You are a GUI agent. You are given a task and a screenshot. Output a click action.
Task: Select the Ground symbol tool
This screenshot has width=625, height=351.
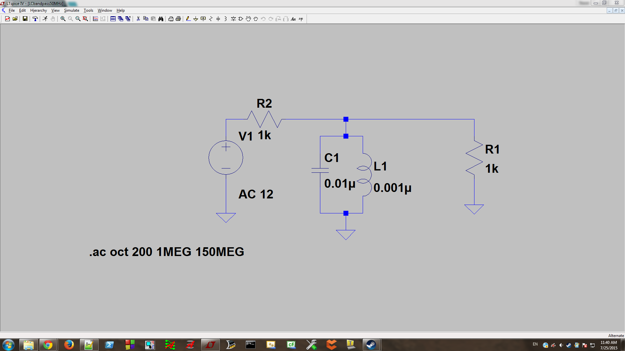click(196, 19)
